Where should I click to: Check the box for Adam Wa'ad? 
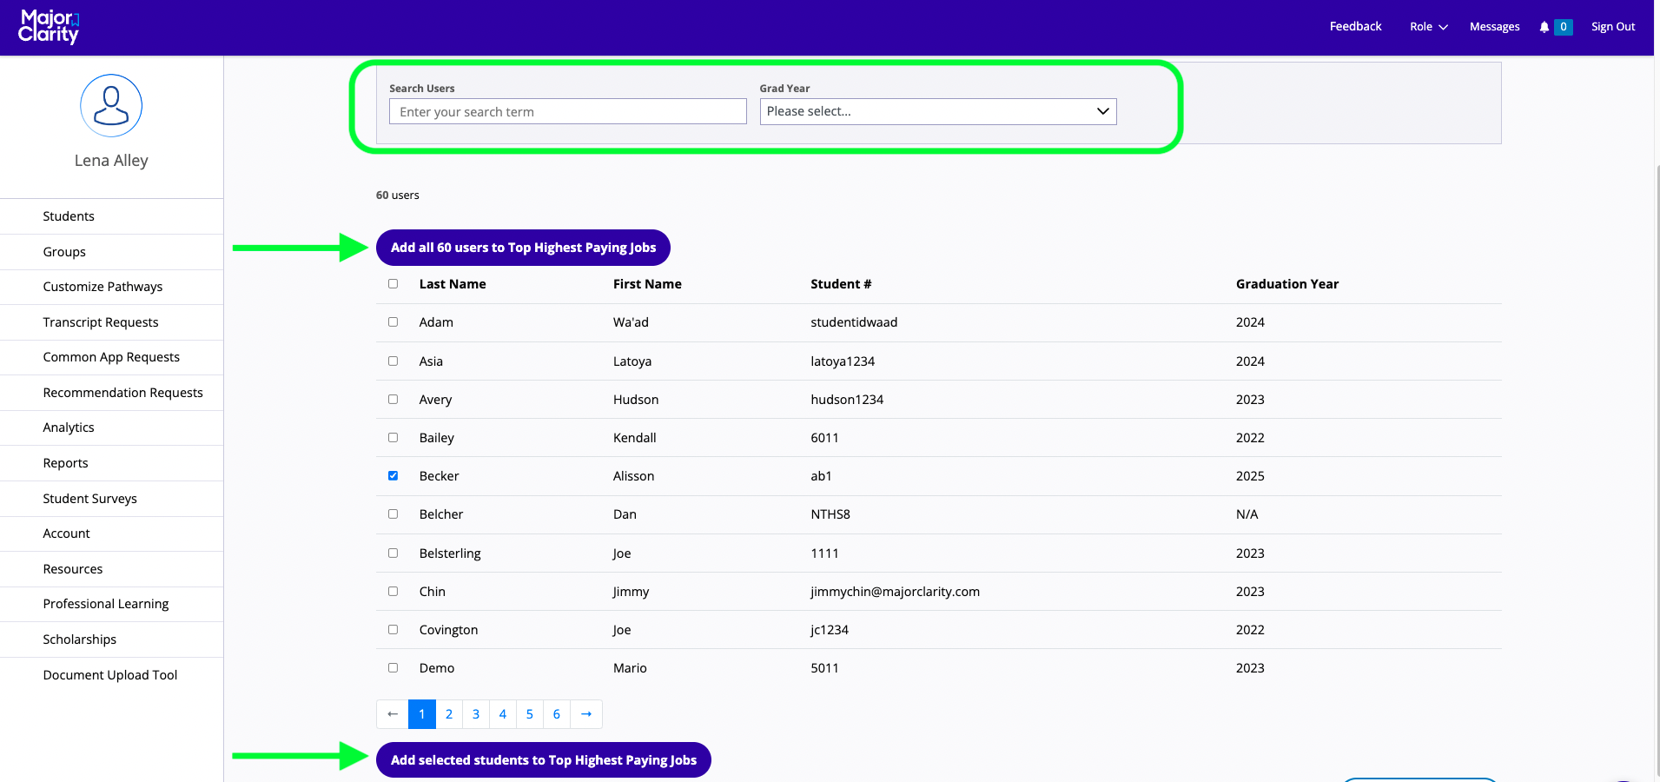393,322
